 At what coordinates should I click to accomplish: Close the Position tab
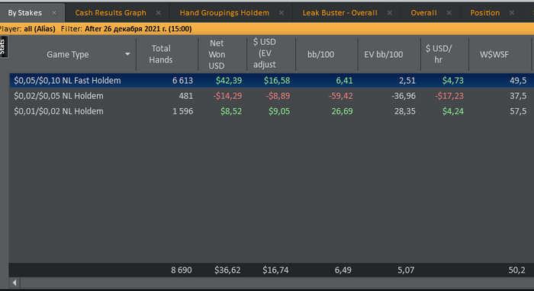pyautogui.click(x=512, y=13)
